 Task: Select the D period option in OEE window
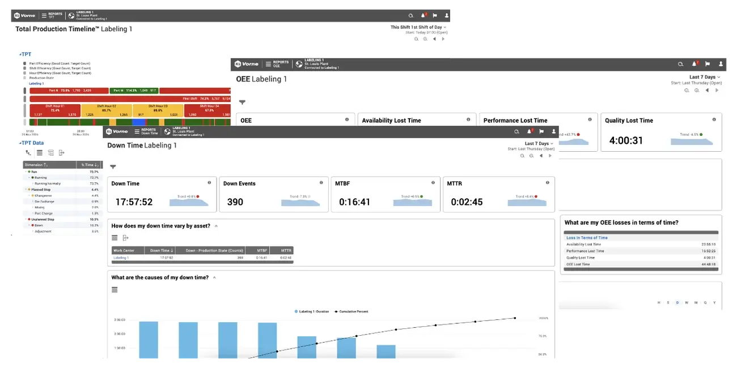(x=677, y=302)
